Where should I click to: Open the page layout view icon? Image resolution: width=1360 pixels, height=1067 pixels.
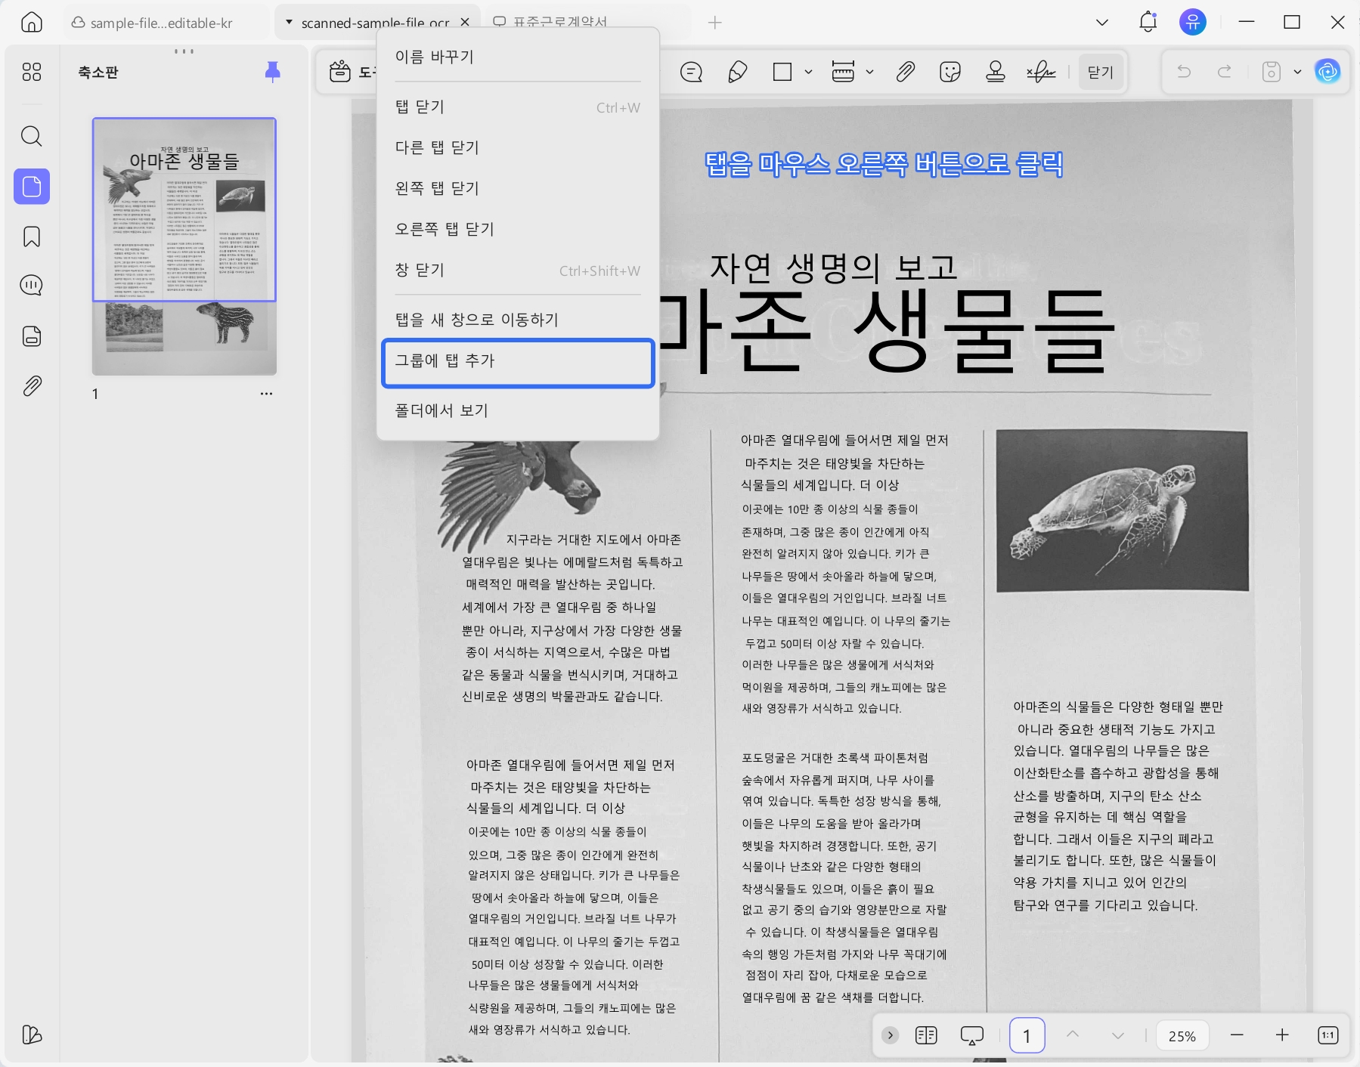point(926,1035)
